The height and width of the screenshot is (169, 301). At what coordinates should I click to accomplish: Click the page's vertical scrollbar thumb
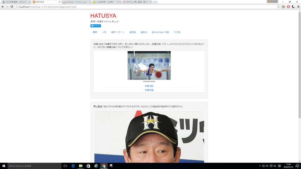300,65
